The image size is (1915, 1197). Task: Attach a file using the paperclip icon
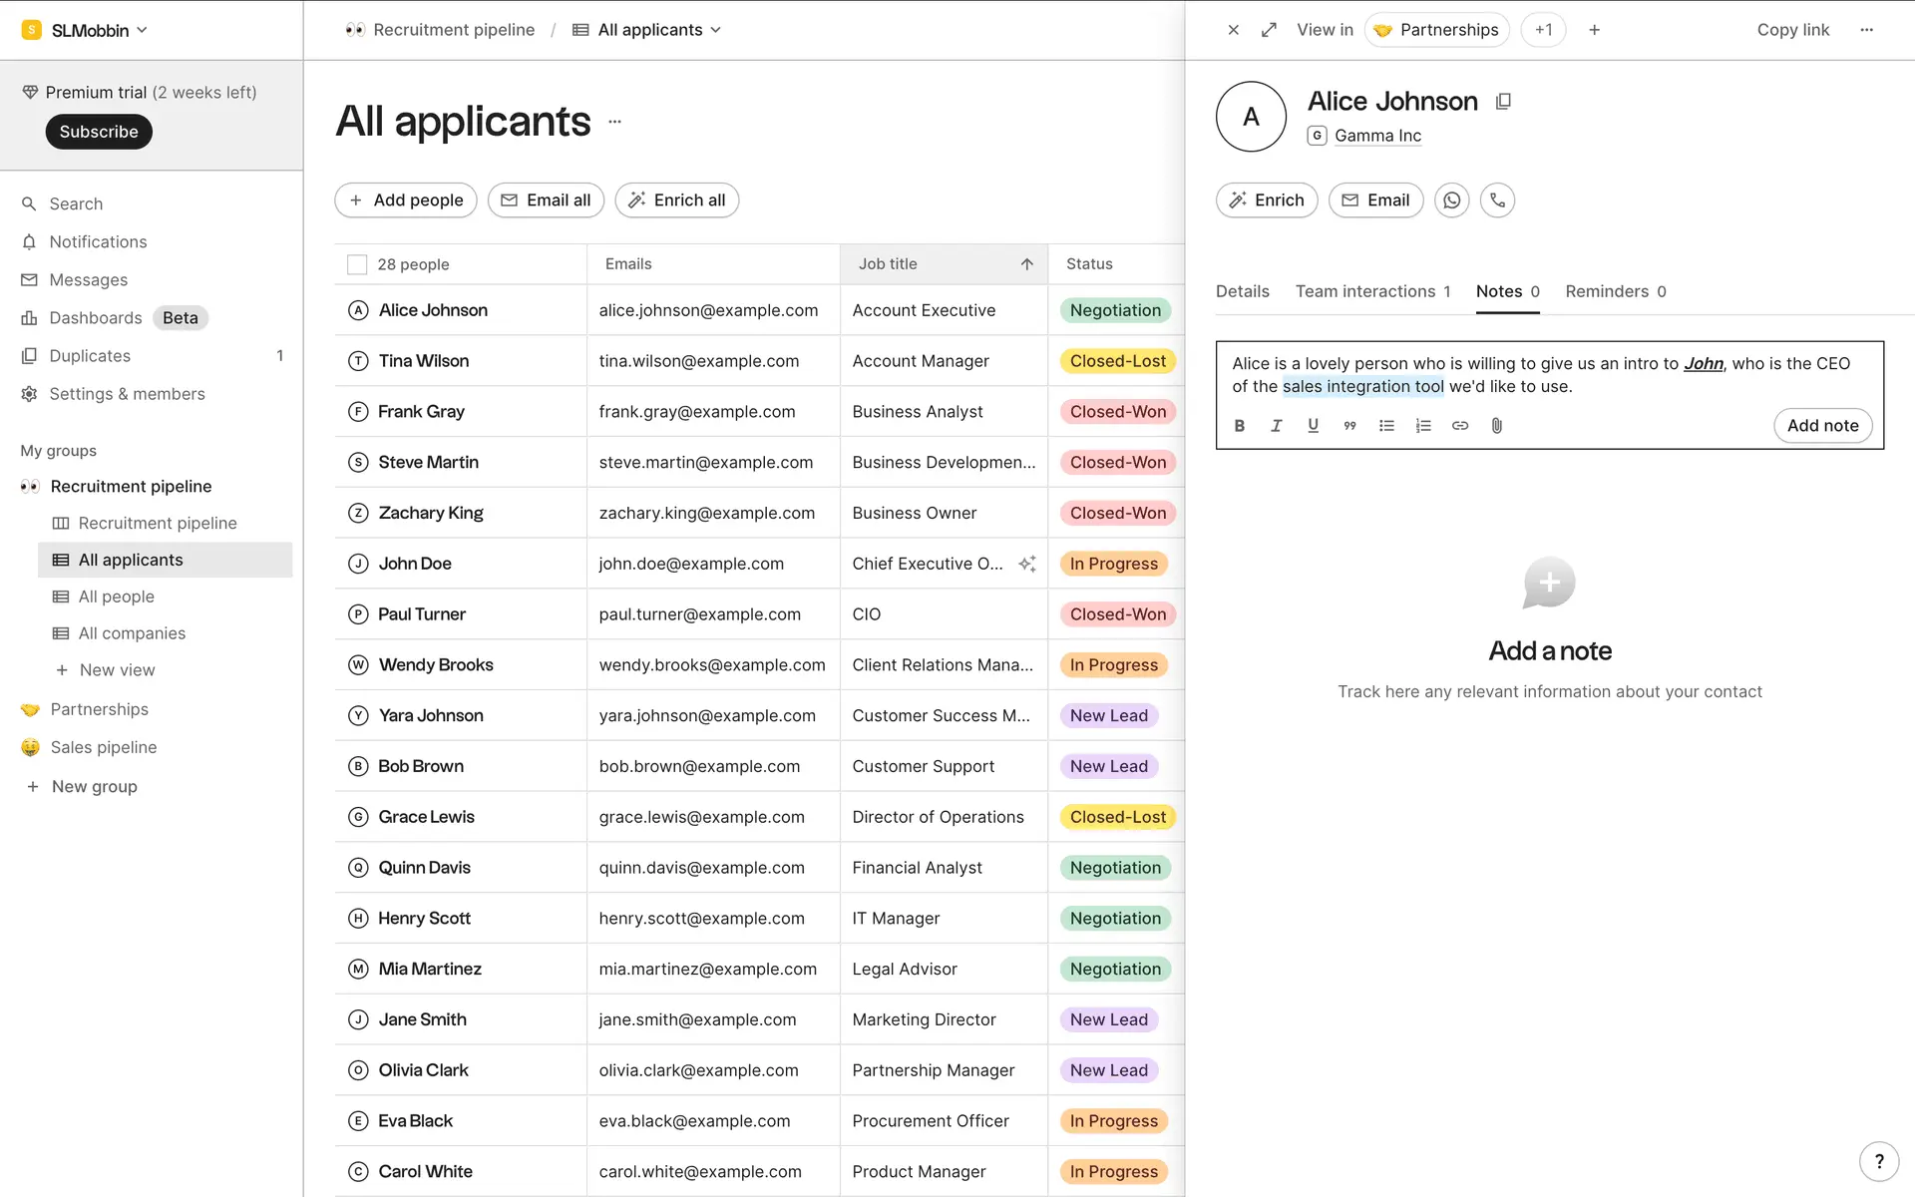pos(1496,426)
